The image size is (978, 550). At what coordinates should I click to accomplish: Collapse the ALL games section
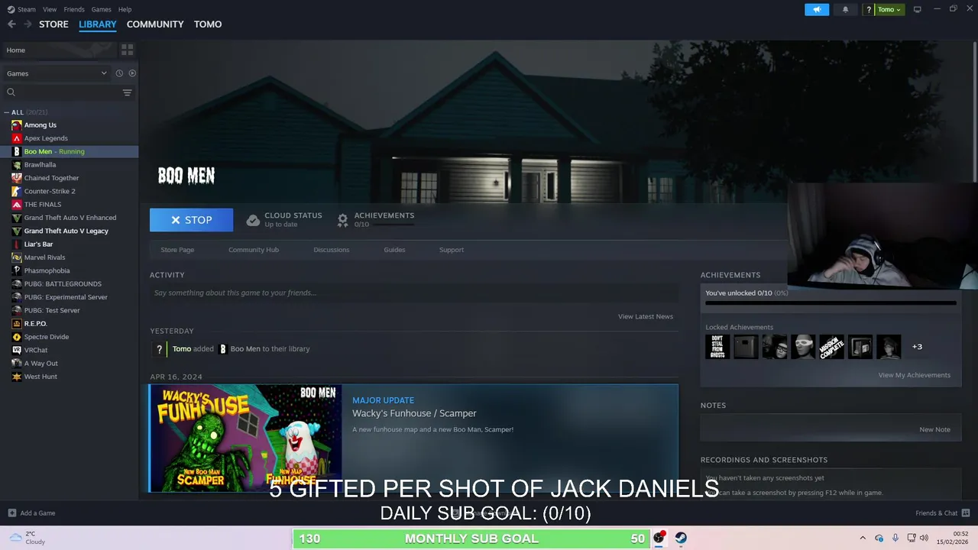coord(6,112)
